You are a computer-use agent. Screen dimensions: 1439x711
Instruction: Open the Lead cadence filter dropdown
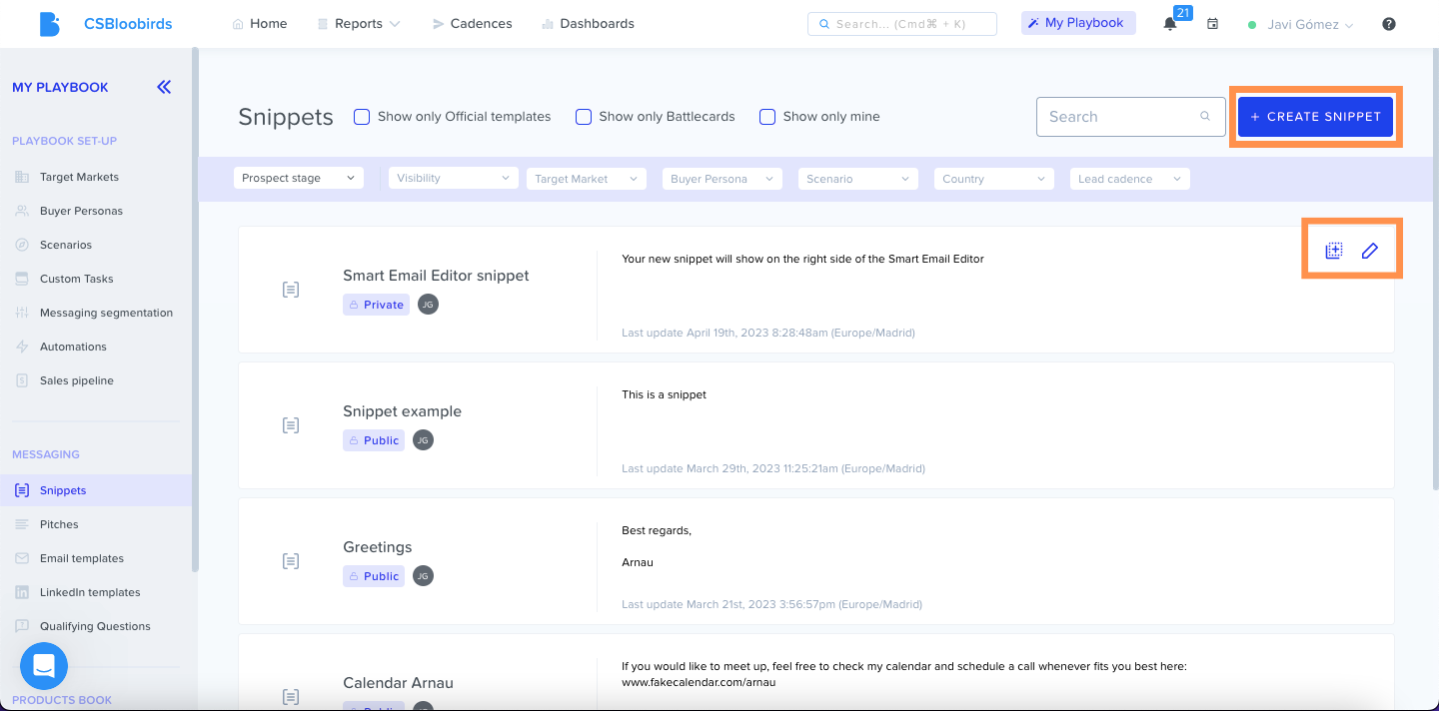(1129, 179)
